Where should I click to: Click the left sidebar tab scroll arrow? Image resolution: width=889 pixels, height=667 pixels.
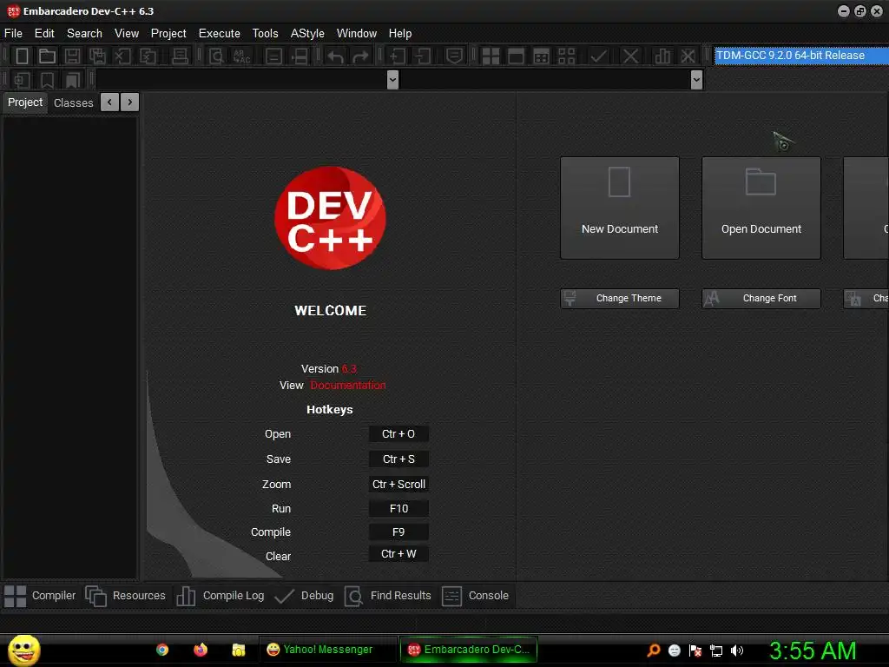click(109, 102)
